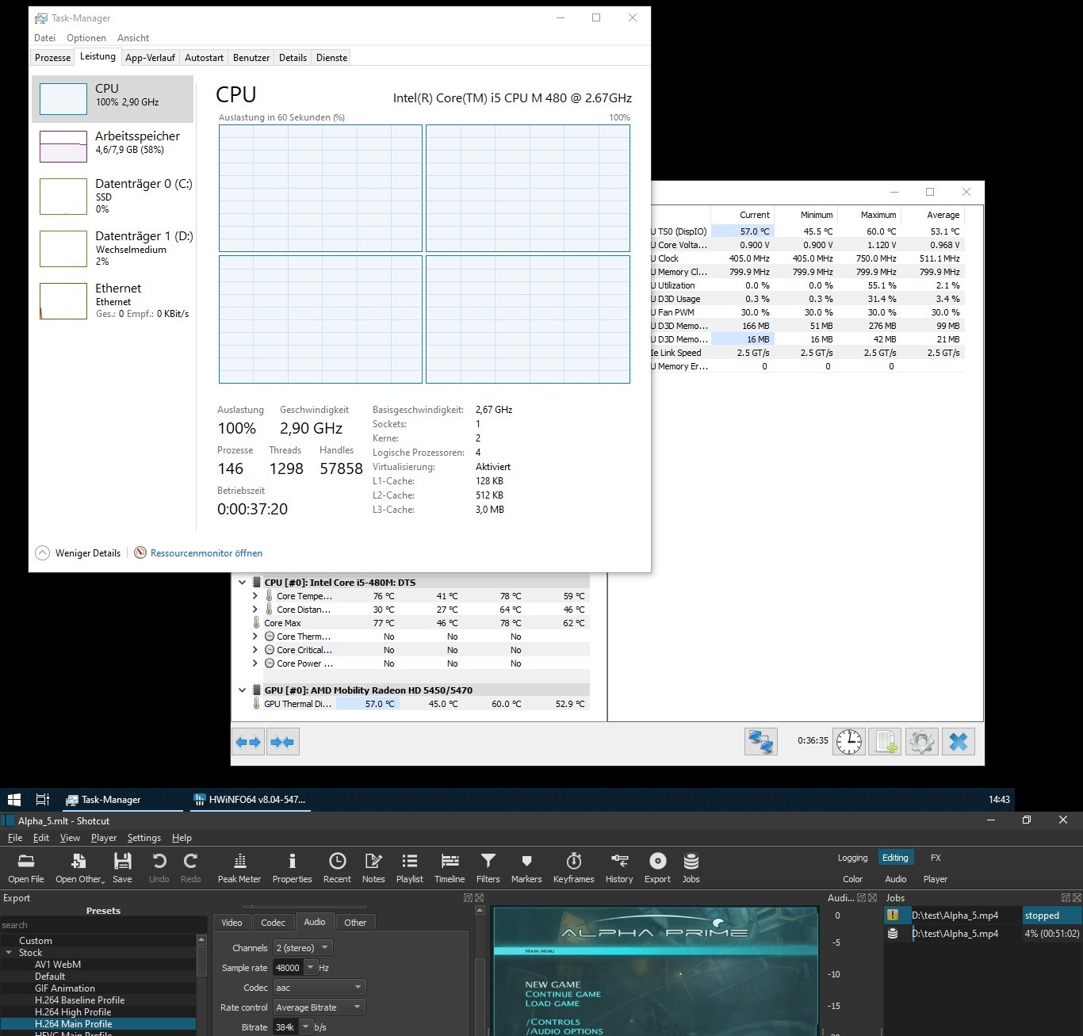
Task: Switch to FX layout in Shotcut
Action: click(936, 858)
